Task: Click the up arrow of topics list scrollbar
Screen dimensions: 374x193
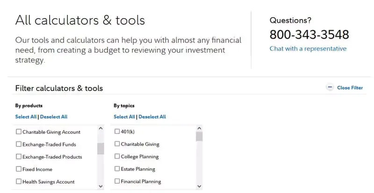Action: click(199, 129)
